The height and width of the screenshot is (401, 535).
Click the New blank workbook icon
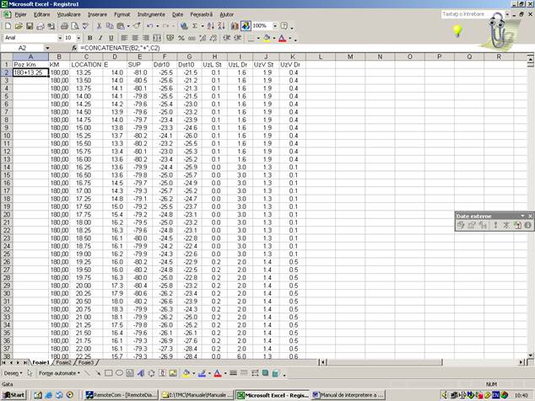point(7,26)
